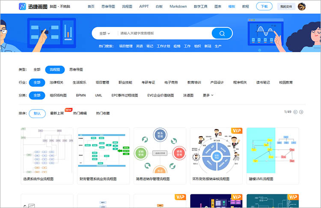Sort templates by 默认
The height and width of the screenshot is (208, 321).
(x=37, y=113)
